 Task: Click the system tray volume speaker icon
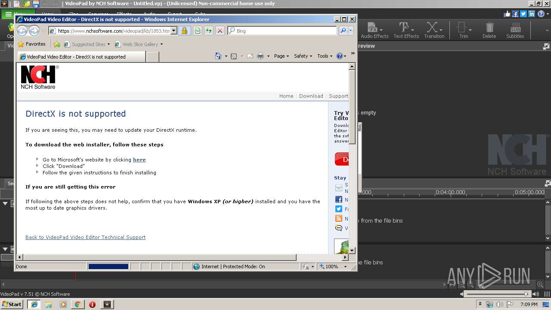(x=499, y=304)
